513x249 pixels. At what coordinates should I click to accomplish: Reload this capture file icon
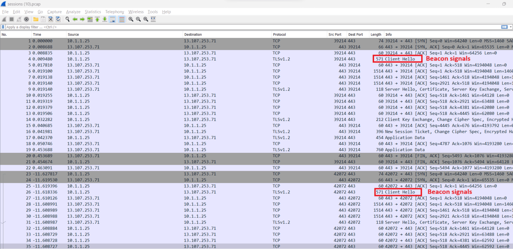pyautogui.click(x=58, y=19)
